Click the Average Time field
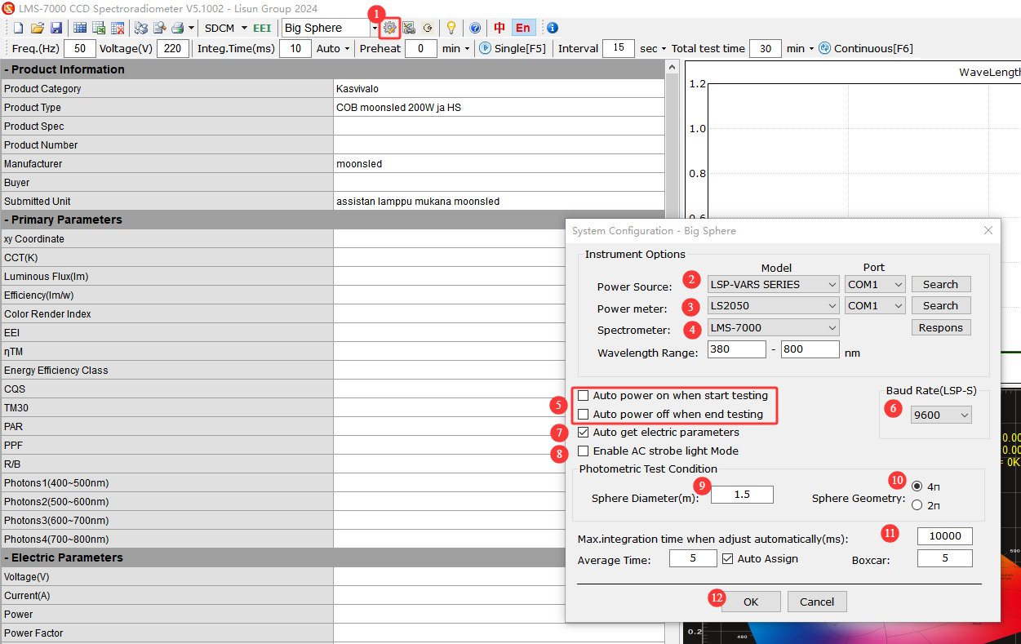The image size is (1021, 644). (x=693, y=559)
